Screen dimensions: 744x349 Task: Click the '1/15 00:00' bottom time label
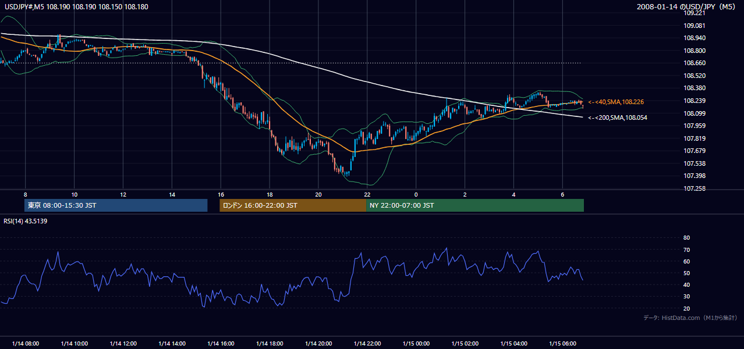(416, 344)
